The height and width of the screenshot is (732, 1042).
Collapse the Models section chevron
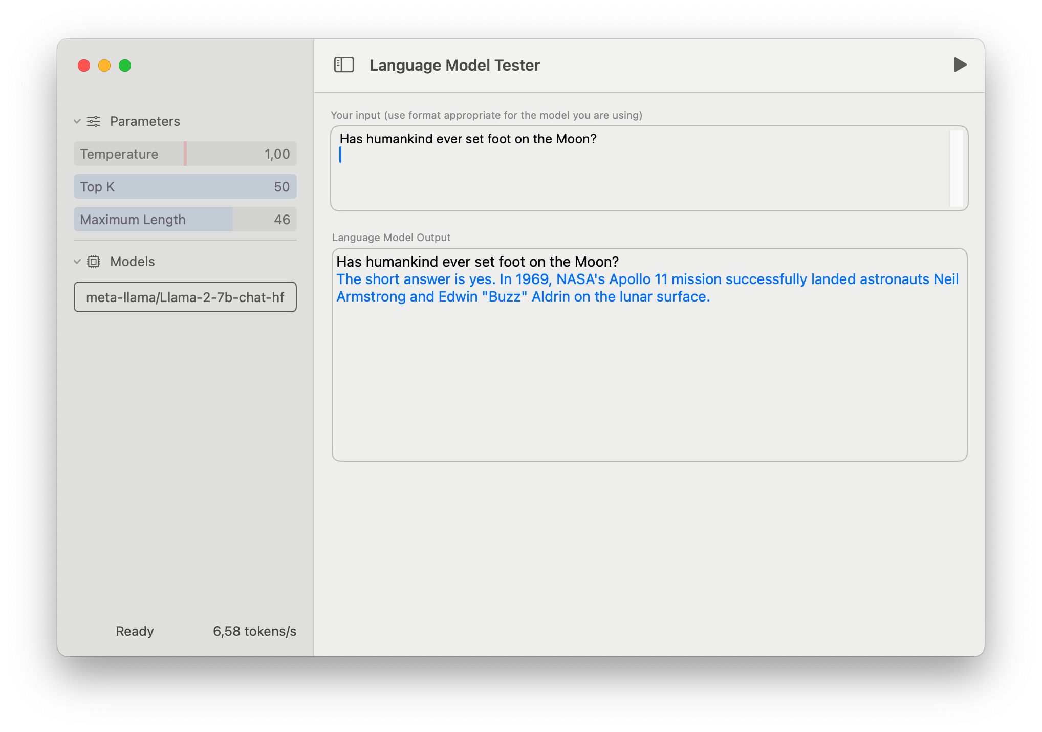(77, 262)
